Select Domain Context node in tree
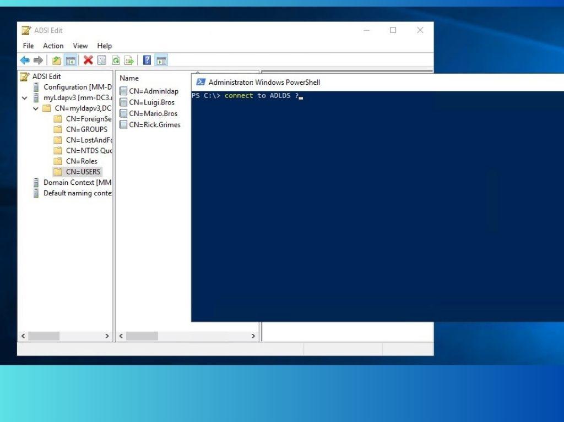Viewport: 564px width, 422px height. pyautogui.click(x=77, y=182)
